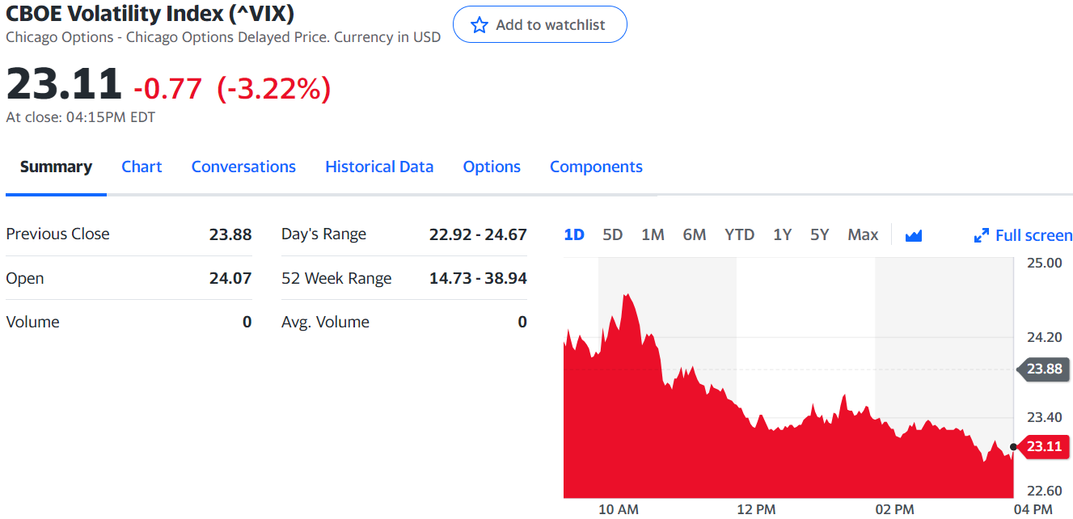This screenshot has height=519, width=1073.
Task: Select the 1M chart range
Action: (x=653, y=235)
